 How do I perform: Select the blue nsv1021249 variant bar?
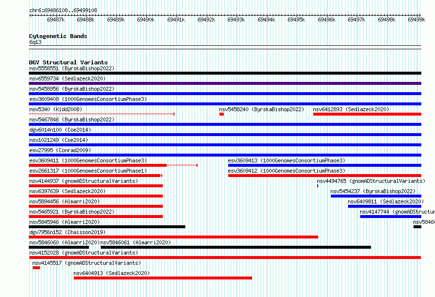pyautogui.click(x=225, y=145)
